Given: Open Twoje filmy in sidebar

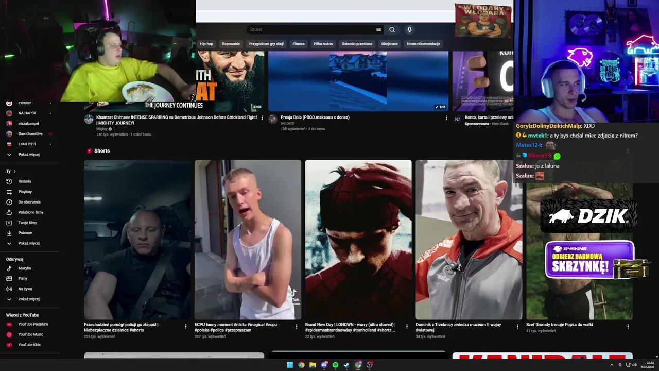Looking at the screenshot, I should [27, 223].
